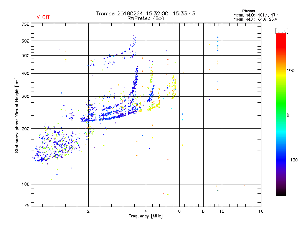Click the x-axis tick label '2'

coord(88,211)
